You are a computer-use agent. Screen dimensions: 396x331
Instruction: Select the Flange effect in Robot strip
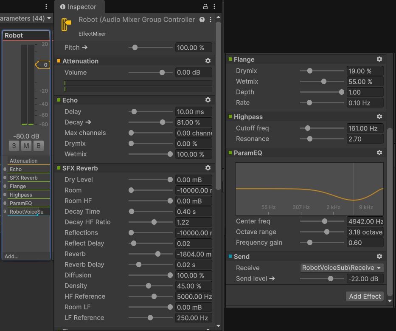[x=18, y=186]
